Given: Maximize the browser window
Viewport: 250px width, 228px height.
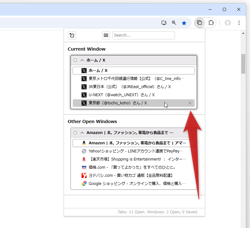Looking at the screenshot, I should coord(224,9).
